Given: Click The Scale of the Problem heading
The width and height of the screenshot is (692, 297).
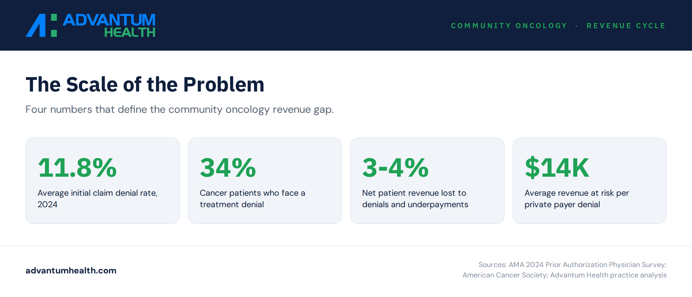Looking at the screenshot, I should pos(145,84).
